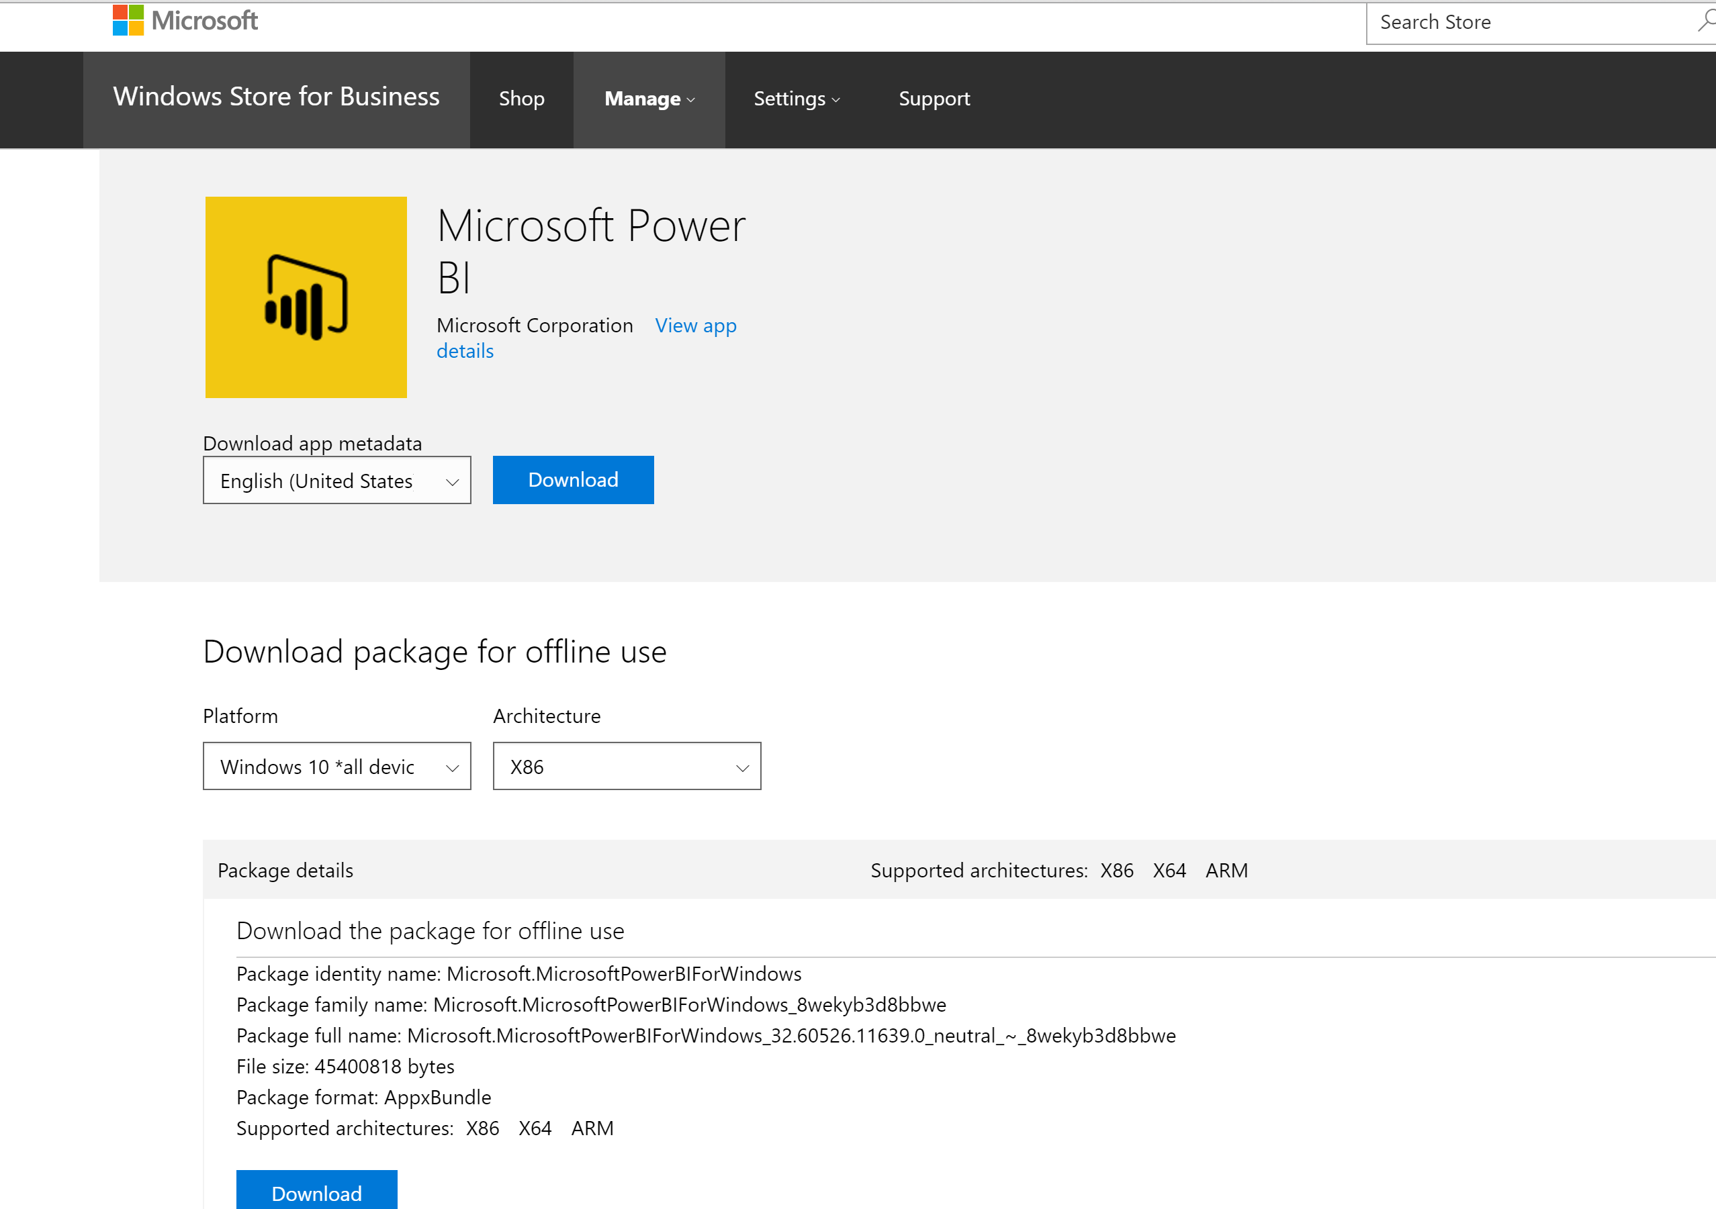Click Download package for offline use heading
This screenshot has width=1716, height=1209.
[x=435, y=652]
